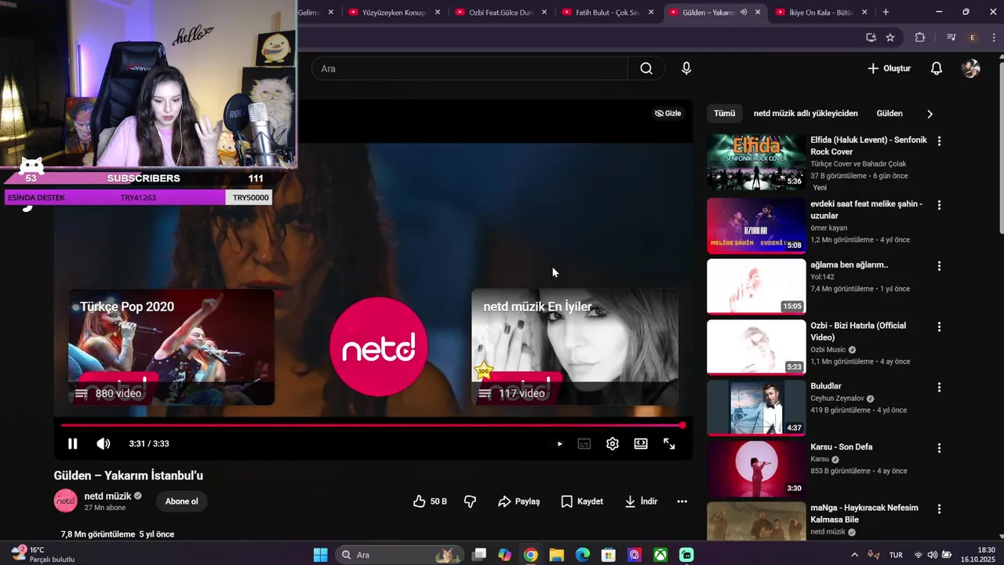Image resolution: width=1004 pixels, height=565 pixels.
Task: Switch to theater mode view
Action: click(x=641, y=443)
